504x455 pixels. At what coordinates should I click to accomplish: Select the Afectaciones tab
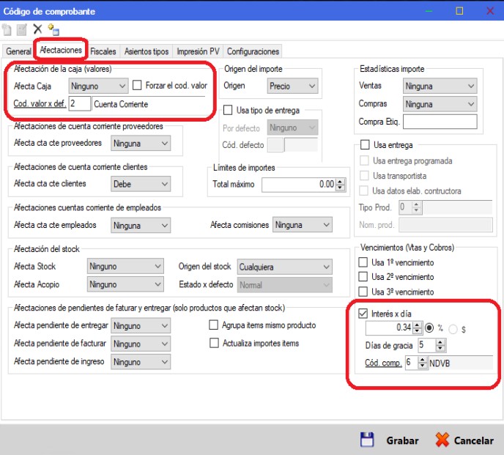click(x=61, y=50)
